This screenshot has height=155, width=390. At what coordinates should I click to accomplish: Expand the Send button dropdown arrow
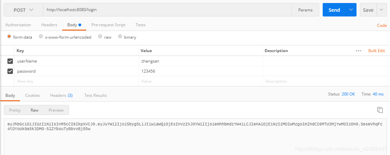pos(351,10)
